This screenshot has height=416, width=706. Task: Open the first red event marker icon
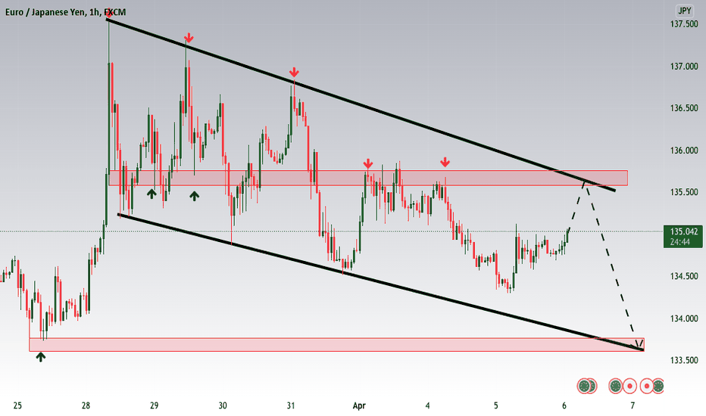point(629,386)
